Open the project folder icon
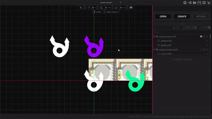This screenshot has height=119, width=212. [x=195, y=3]
